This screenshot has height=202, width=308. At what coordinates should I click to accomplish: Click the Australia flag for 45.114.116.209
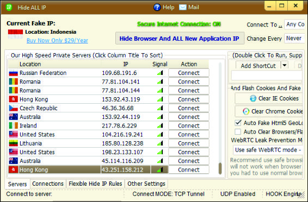click(x=14, y=161)
